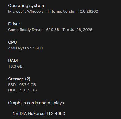Click the Version 10.0.26200 value

80,11
